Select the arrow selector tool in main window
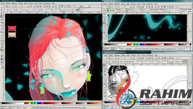 tap(2, 14)
